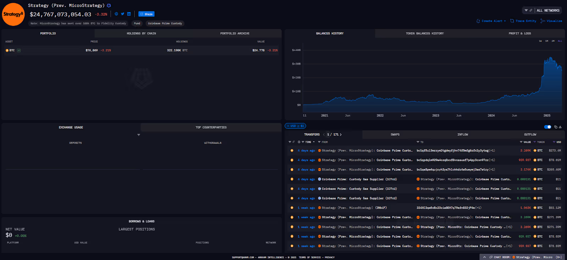This screenshot has height=260, width=567.
Task: Click Create Alert link
Action: [491, 21]
